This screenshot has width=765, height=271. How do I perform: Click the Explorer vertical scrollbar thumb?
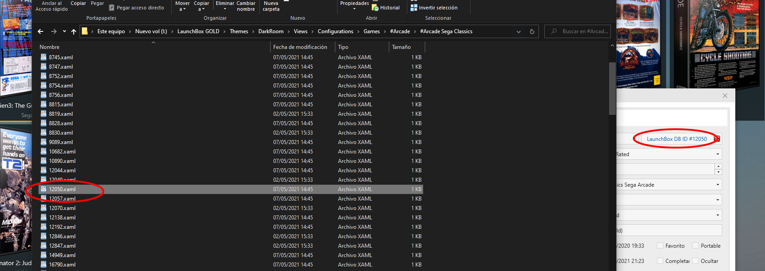[612, 88]
